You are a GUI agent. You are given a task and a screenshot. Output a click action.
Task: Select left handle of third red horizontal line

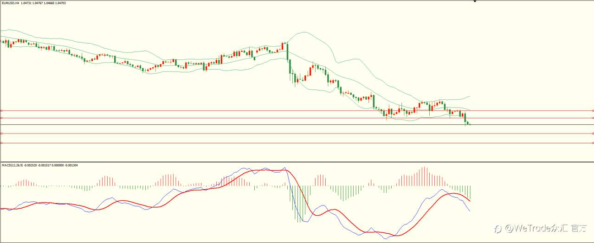click(x=1, y=134)
